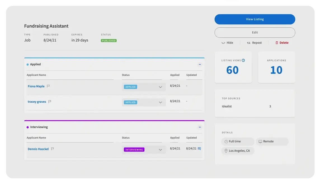Screen dimensions: 322x184
Task: Click the published date 8/24/21
Action: (50, 40)
